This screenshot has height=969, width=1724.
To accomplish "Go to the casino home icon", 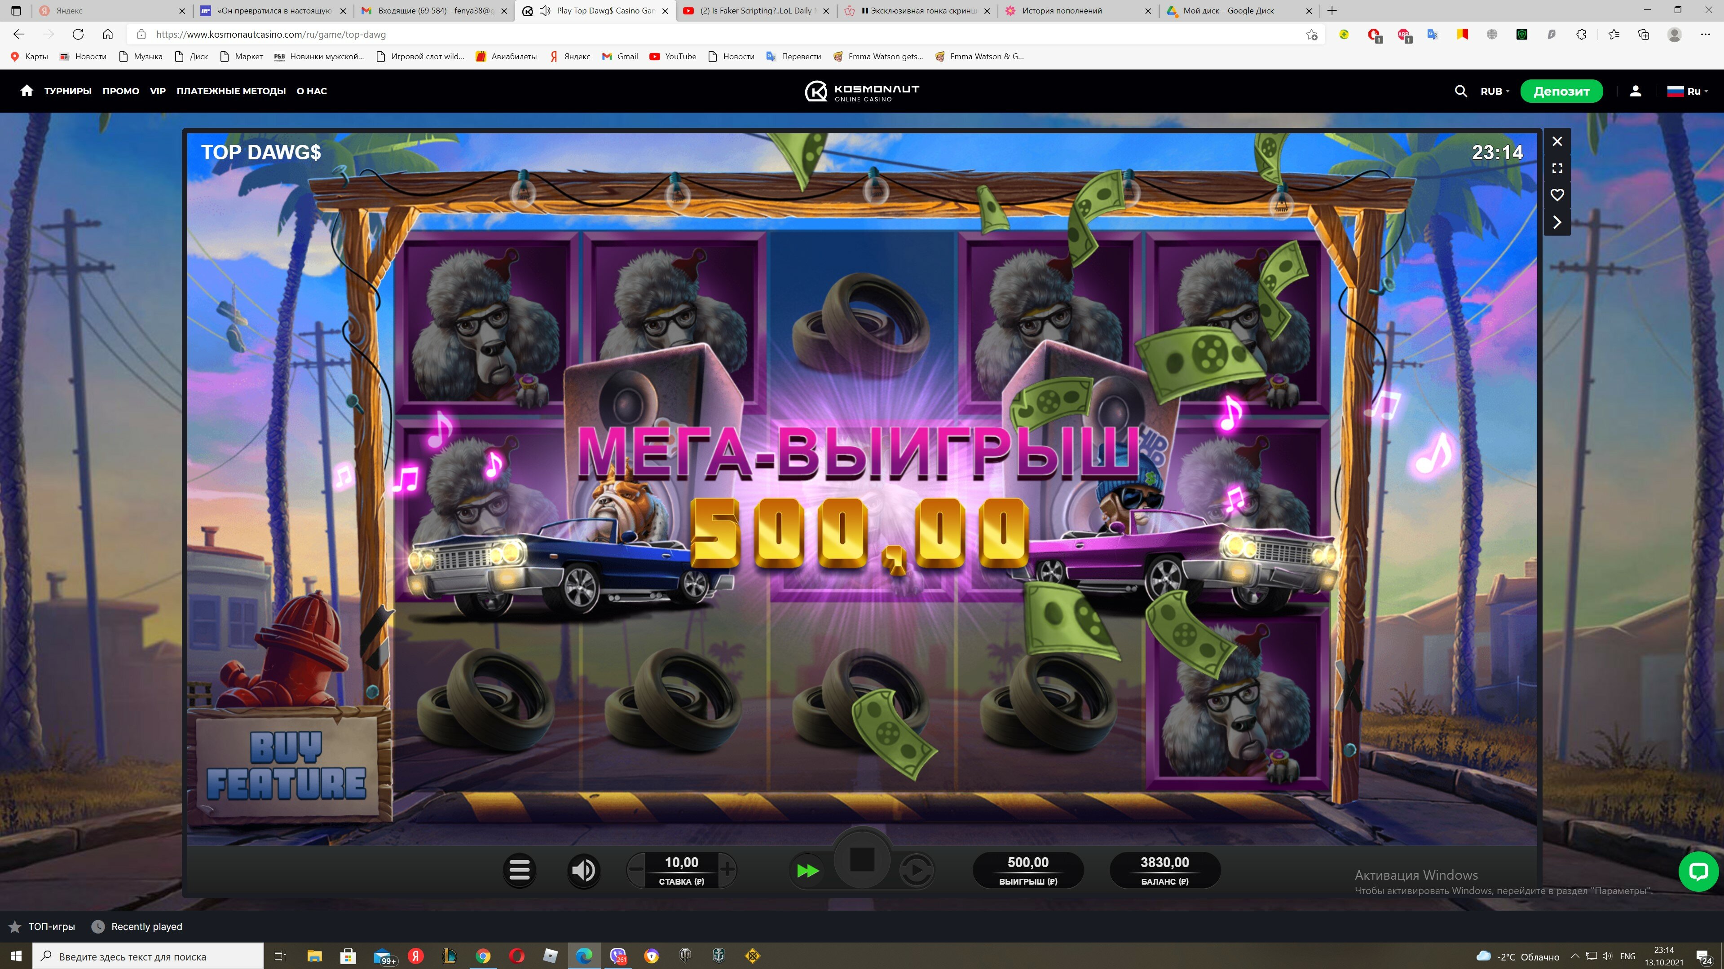I will (27, 90).
